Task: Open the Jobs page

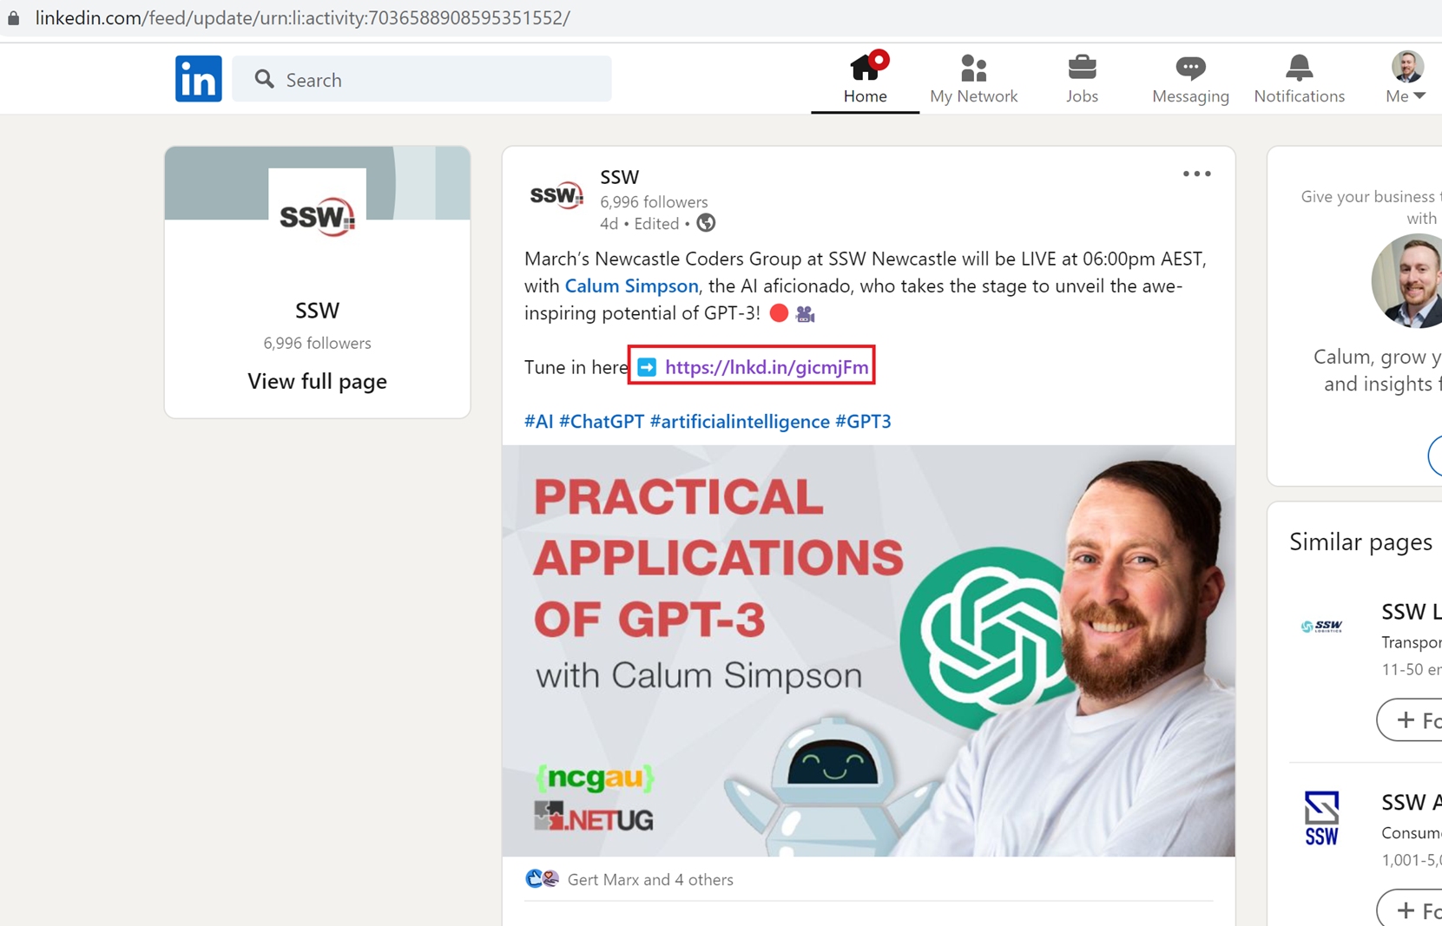Action: point(1082,78)
